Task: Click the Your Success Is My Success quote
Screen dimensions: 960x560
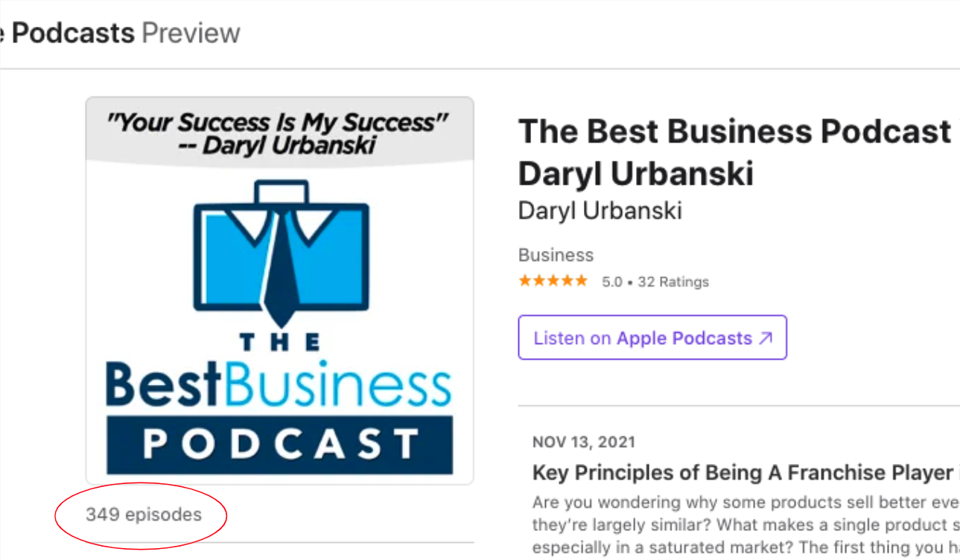Action: [279, 133]
